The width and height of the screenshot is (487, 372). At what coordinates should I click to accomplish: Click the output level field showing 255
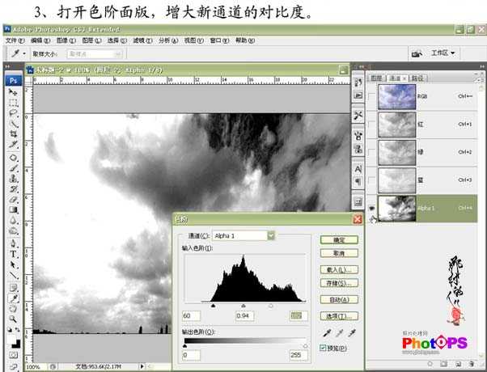point(299,355)
